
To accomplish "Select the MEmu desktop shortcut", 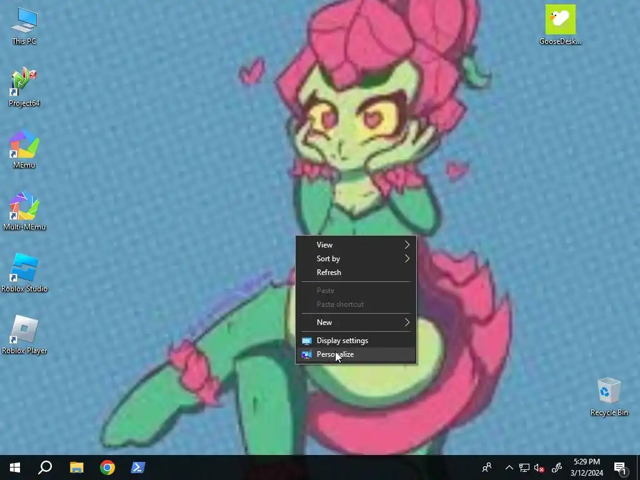I will 24,149.
